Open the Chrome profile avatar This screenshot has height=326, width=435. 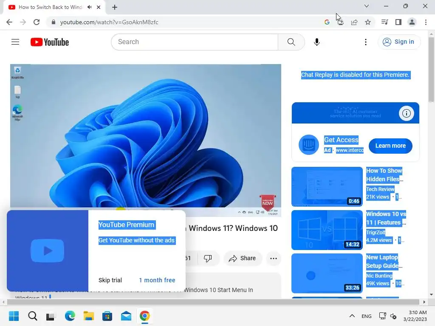click(x=412, y=22)
